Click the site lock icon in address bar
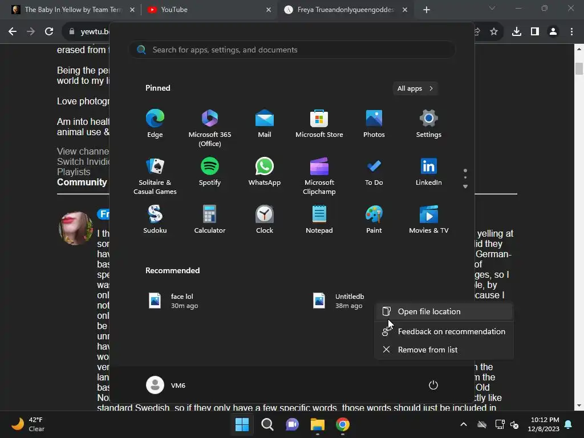 click(x=71, y=32)
